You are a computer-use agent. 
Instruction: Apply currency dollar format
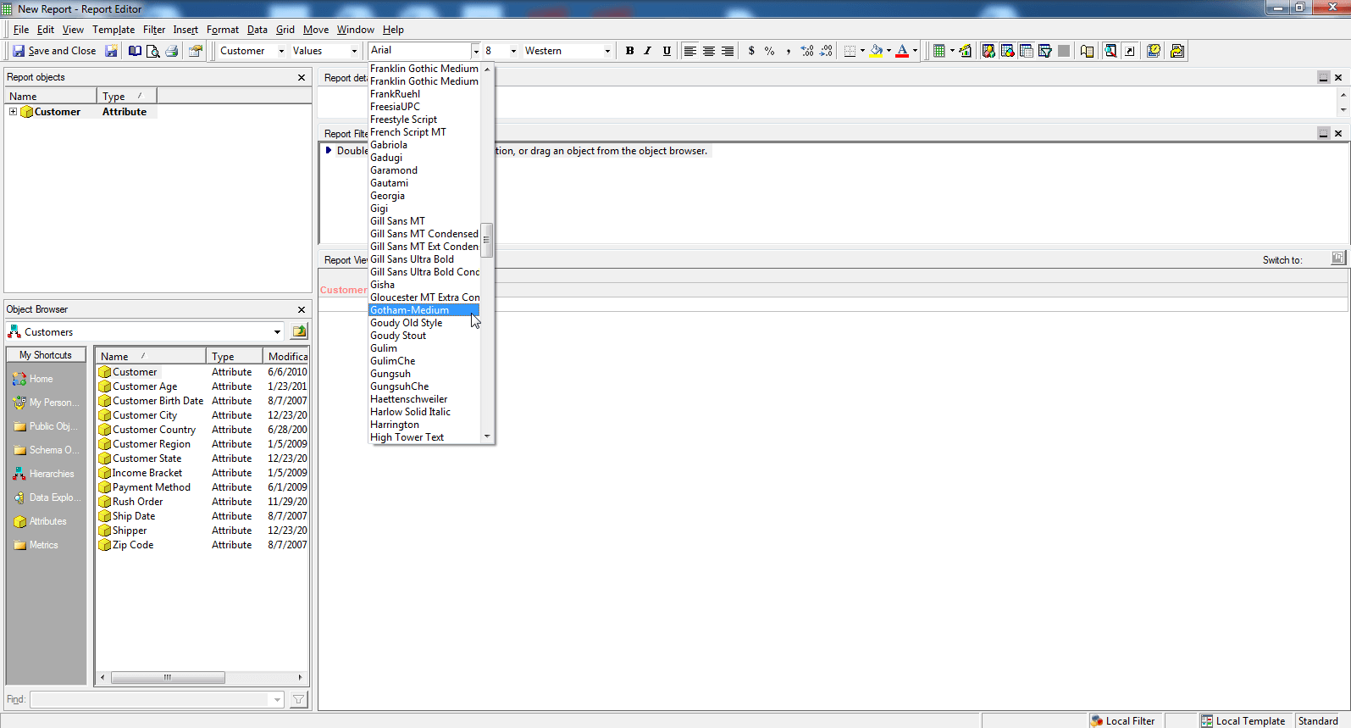click(751, 51)
